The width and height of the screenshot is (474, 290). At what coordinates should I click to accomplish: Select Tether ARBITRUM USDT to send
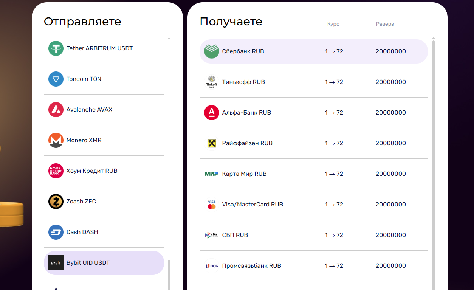(x=104, y=48)
